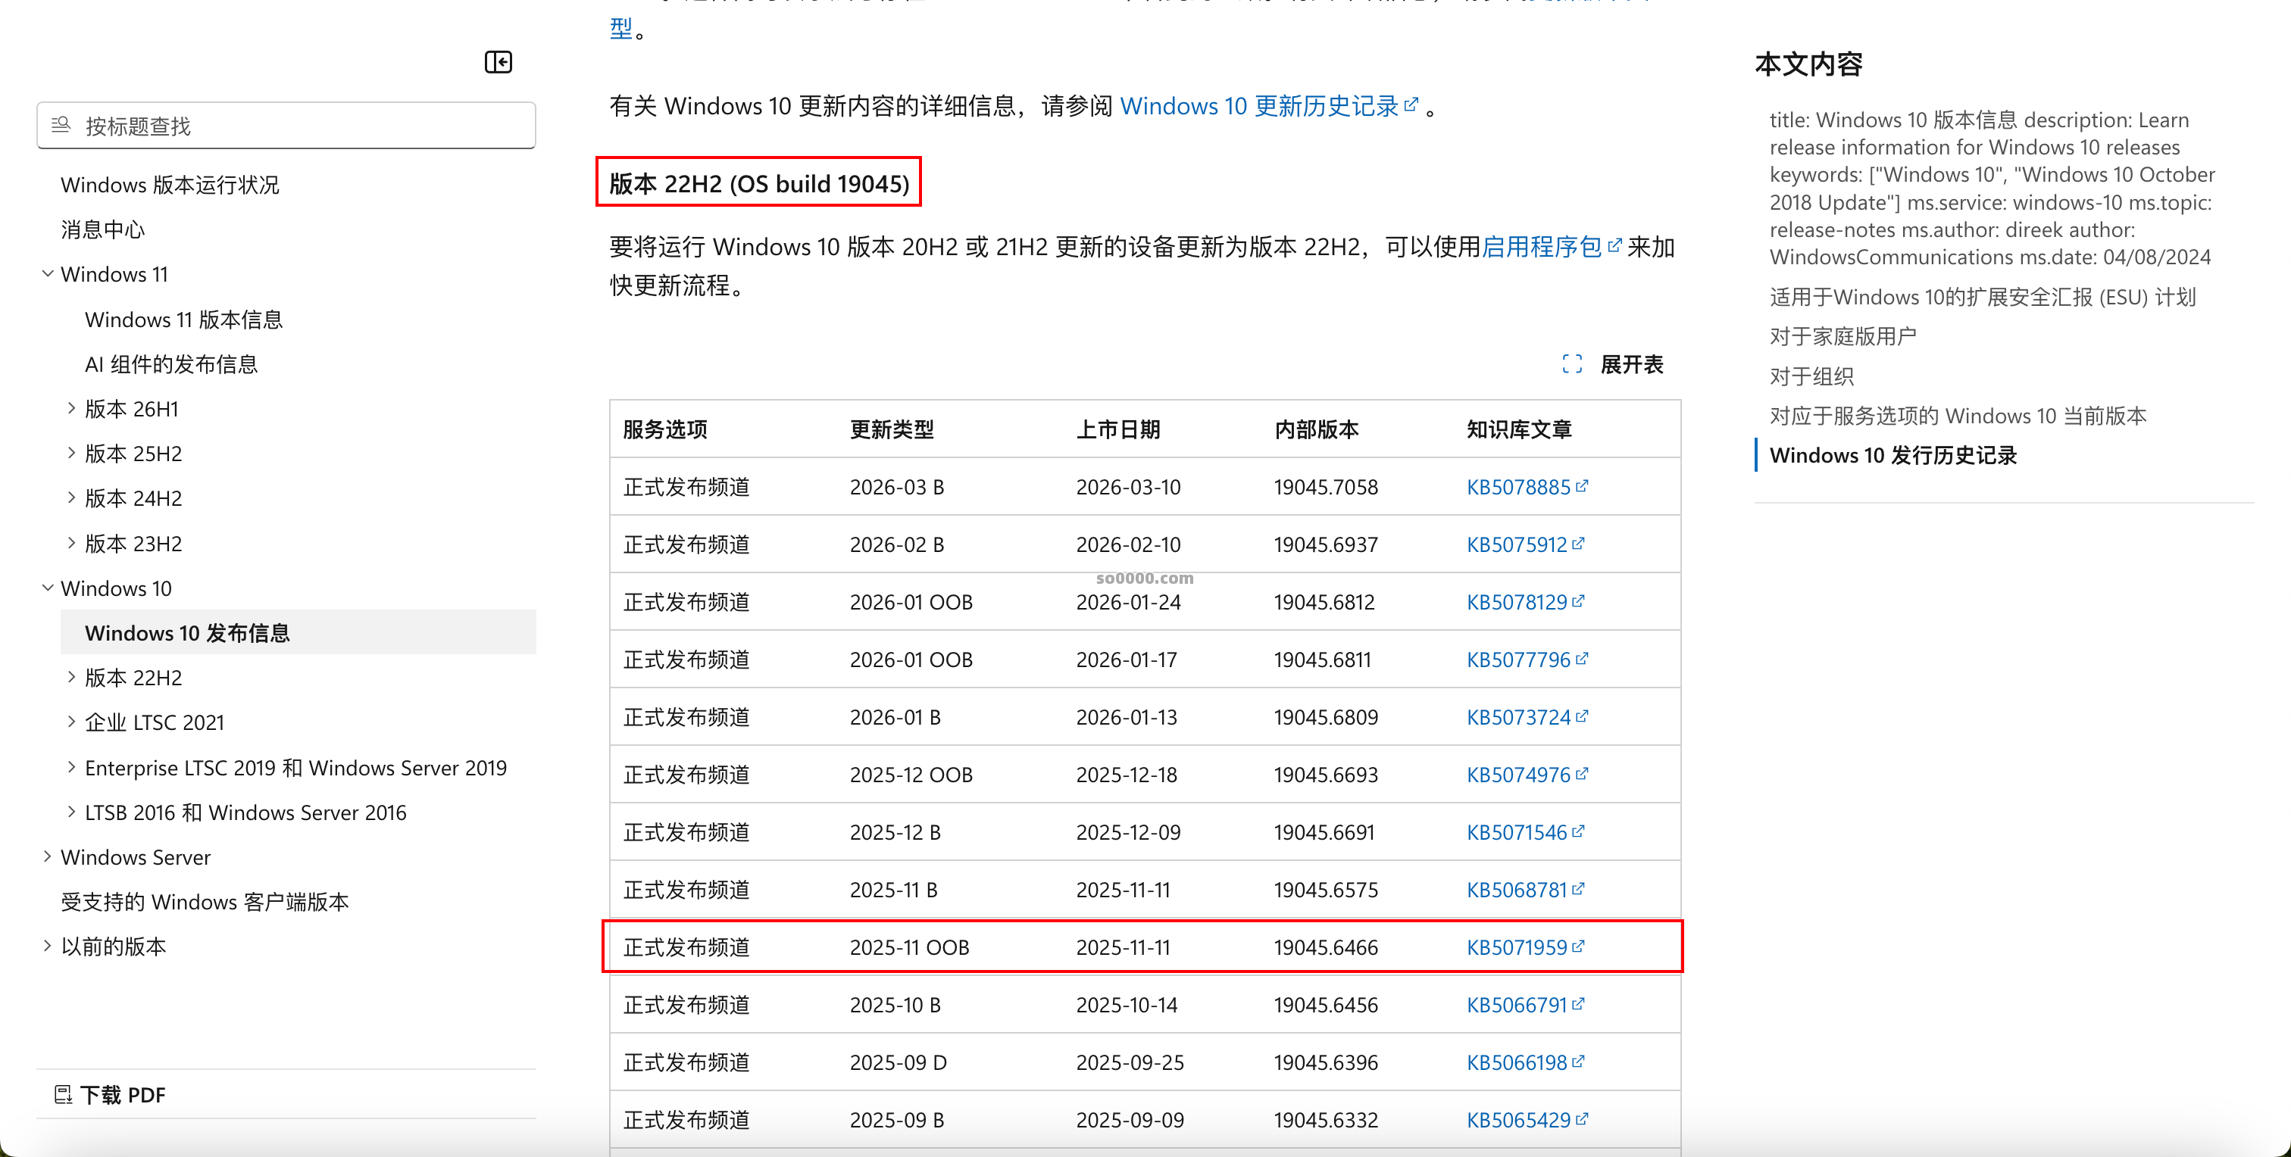The height and width of the screenshot is (1157, 2291).
Task: Click external link icon beside KB5078885
Action: click(1581, 486)
